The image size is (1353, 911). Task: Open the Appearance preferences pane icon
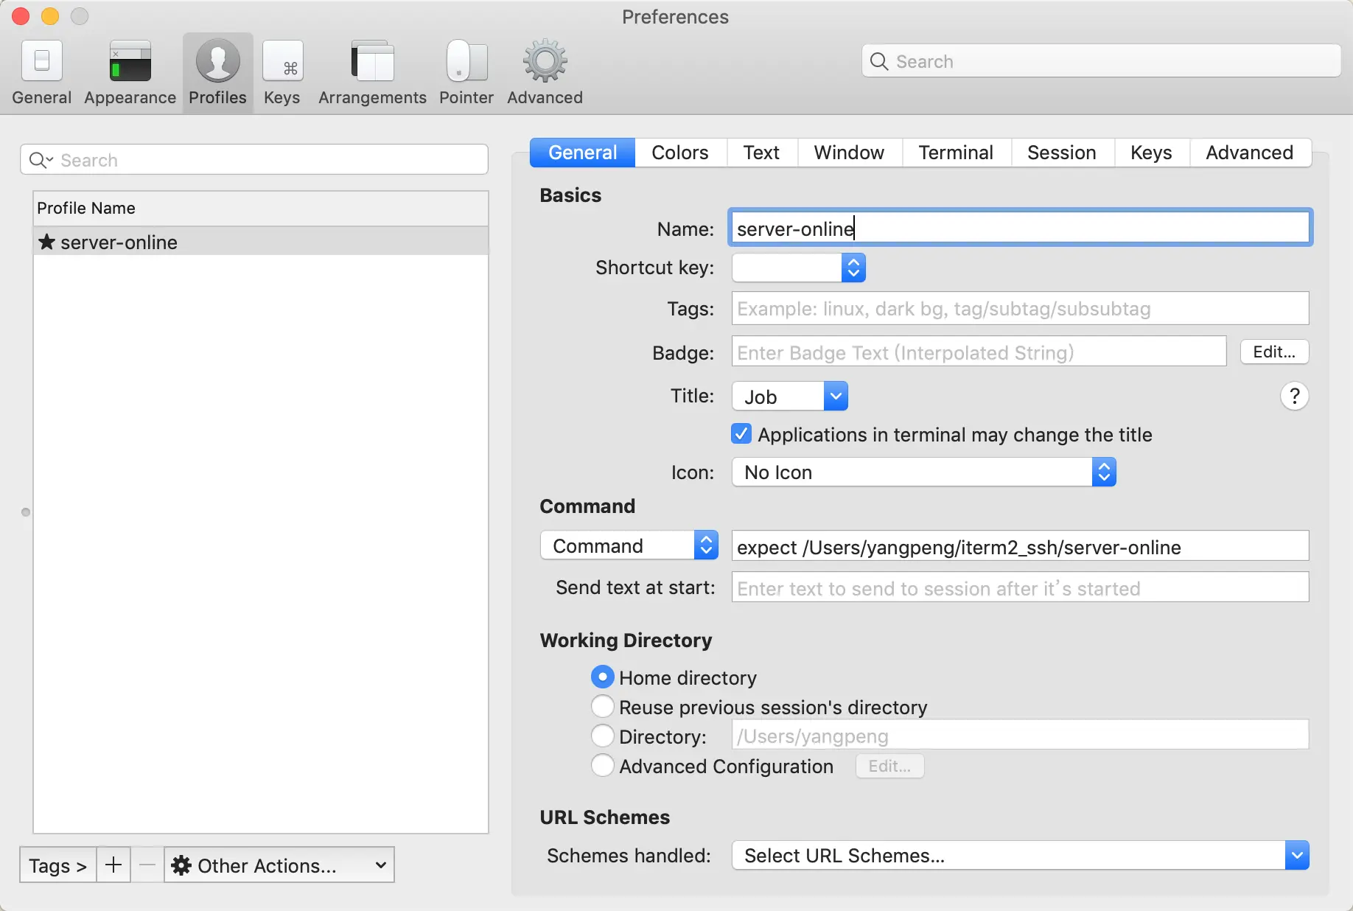tap(130, 61)
